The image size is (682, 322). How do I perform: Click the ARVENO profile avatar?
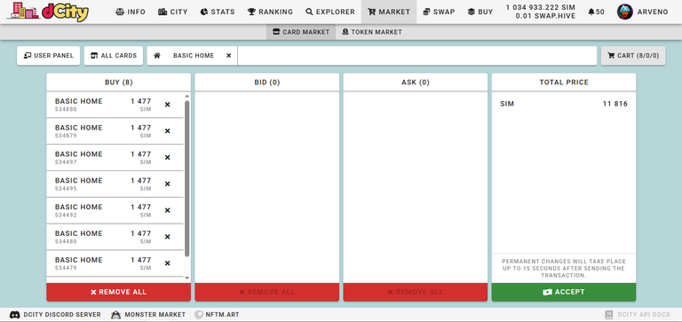click(624, 12)
